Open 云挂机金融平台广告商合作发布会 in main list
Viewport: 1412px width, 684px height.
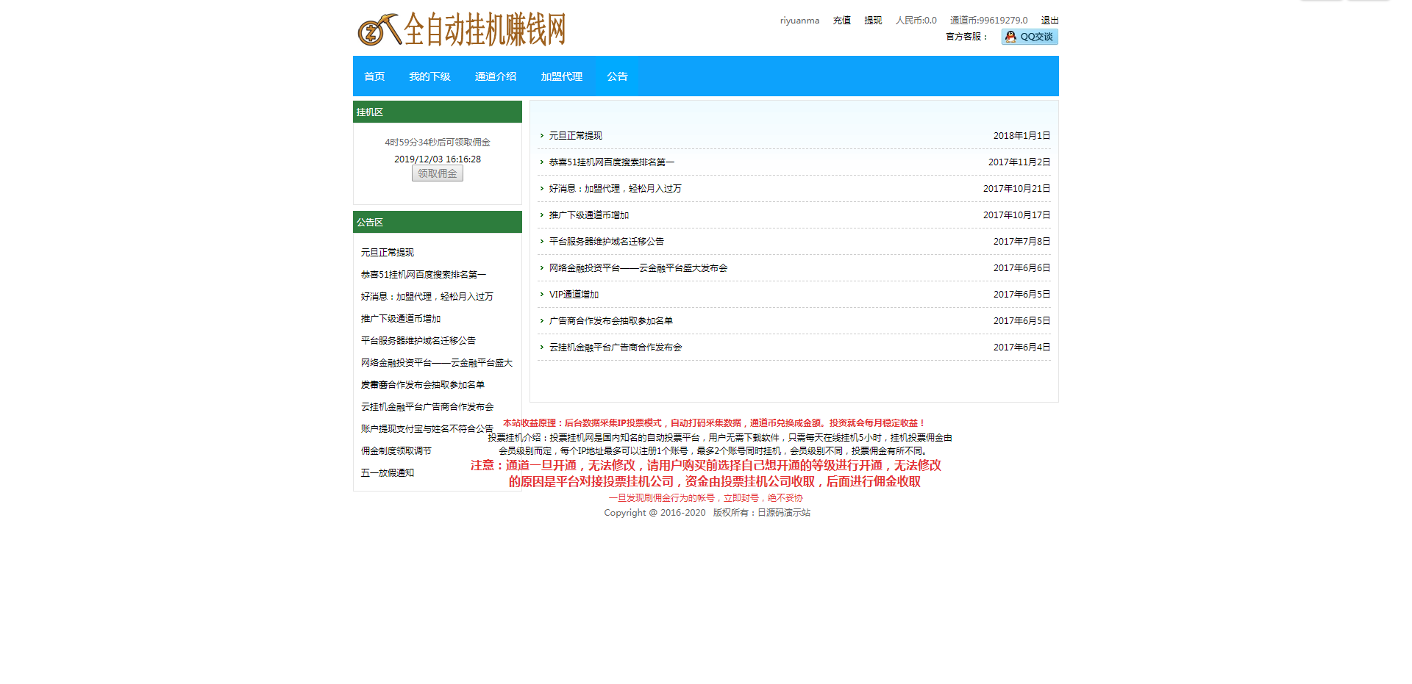(615, 348)
